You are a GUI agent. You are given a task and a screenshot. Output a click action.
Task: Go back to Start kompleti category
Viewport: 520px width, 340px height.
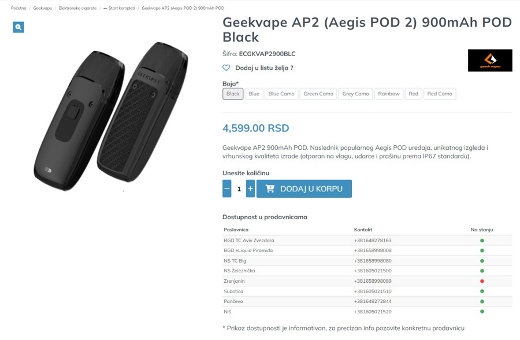tap(119, 8)
